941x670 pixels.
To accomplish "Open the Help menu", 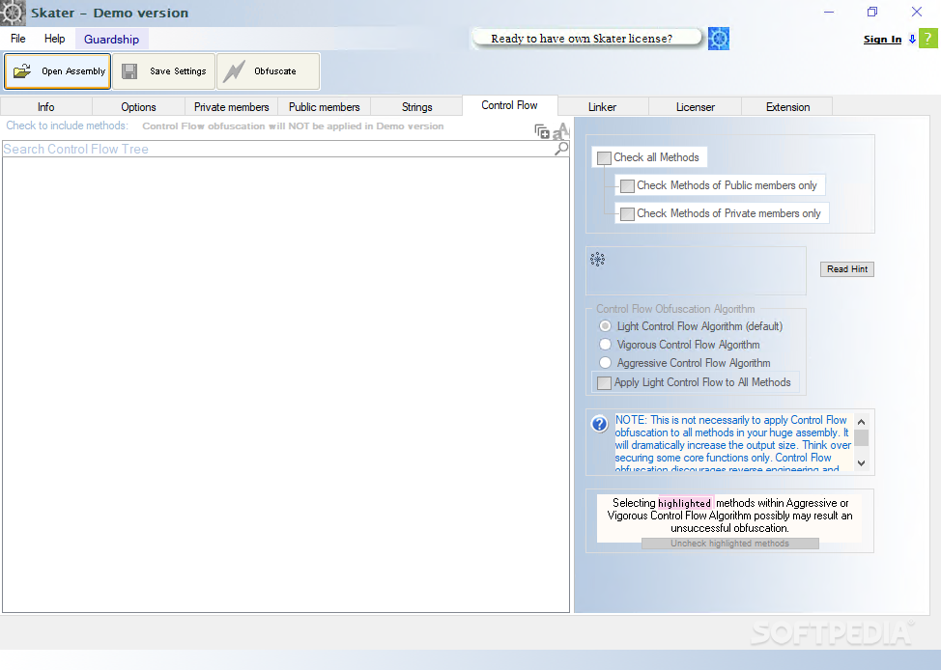I will pyautogui.click(x=55, y=39).
